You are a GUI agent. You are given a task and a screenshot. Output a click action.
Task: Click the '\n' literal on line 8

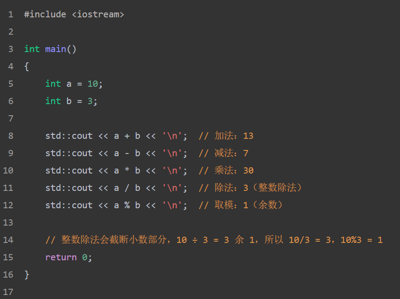pos(172,136)
